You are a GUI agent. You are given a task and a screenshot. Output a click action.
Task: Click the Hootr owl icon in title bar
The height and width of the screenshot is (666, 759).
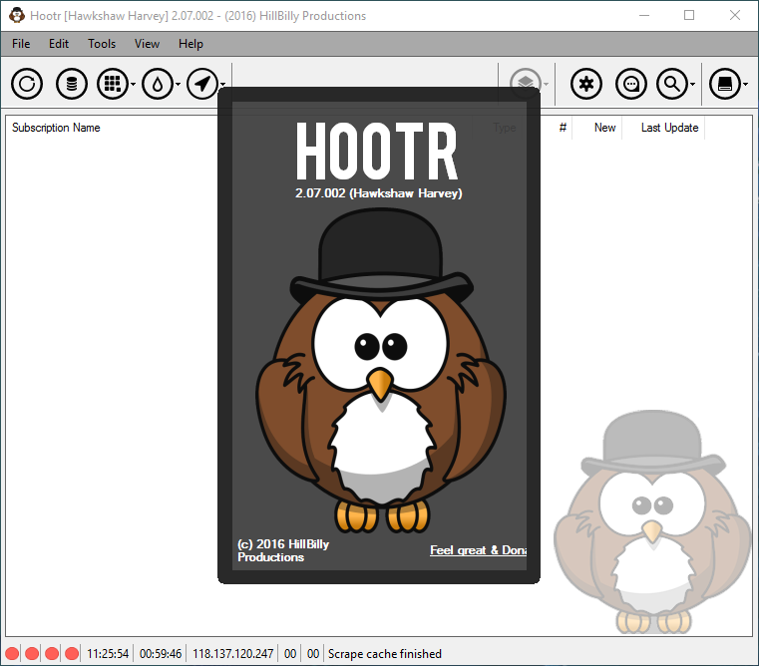click(x=17, y=16)
